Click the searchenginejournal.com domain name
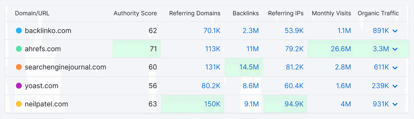414x119 pixels. tap(65, 67)
